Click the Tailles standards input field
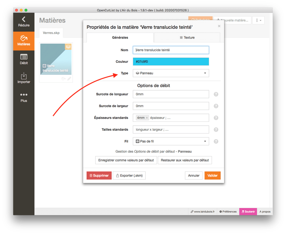Screen dimensions: 286x234 pos(171,130)
